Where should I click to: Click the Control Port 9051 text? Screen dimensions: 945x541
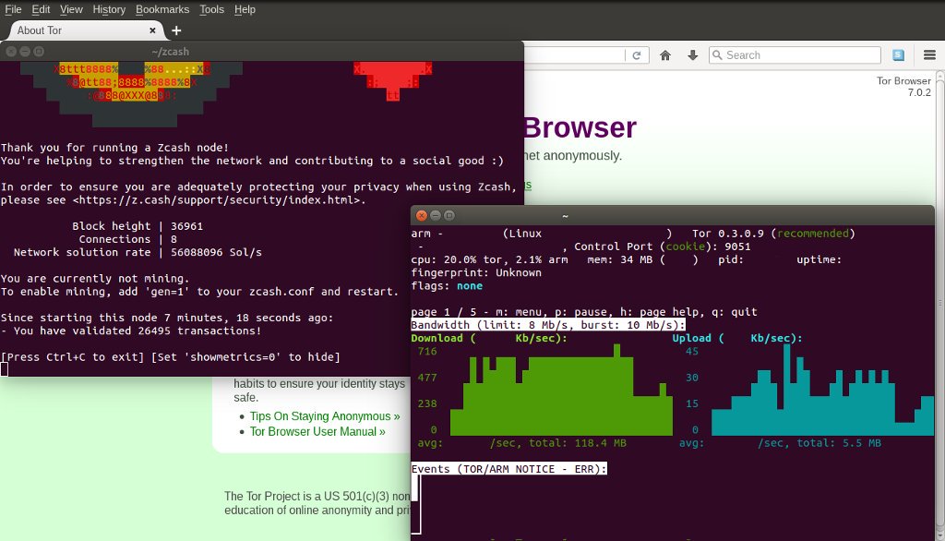point(663,246)
